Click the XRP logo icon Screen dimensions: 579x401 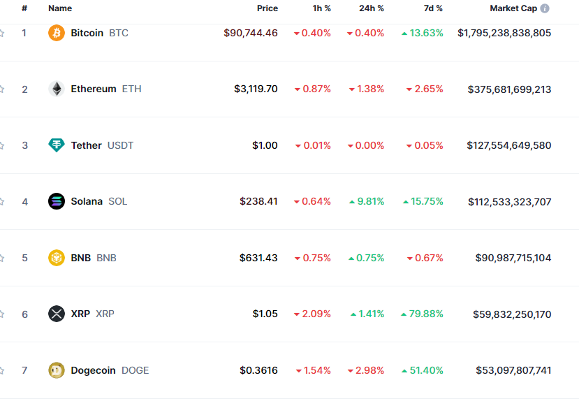point(56,314)
